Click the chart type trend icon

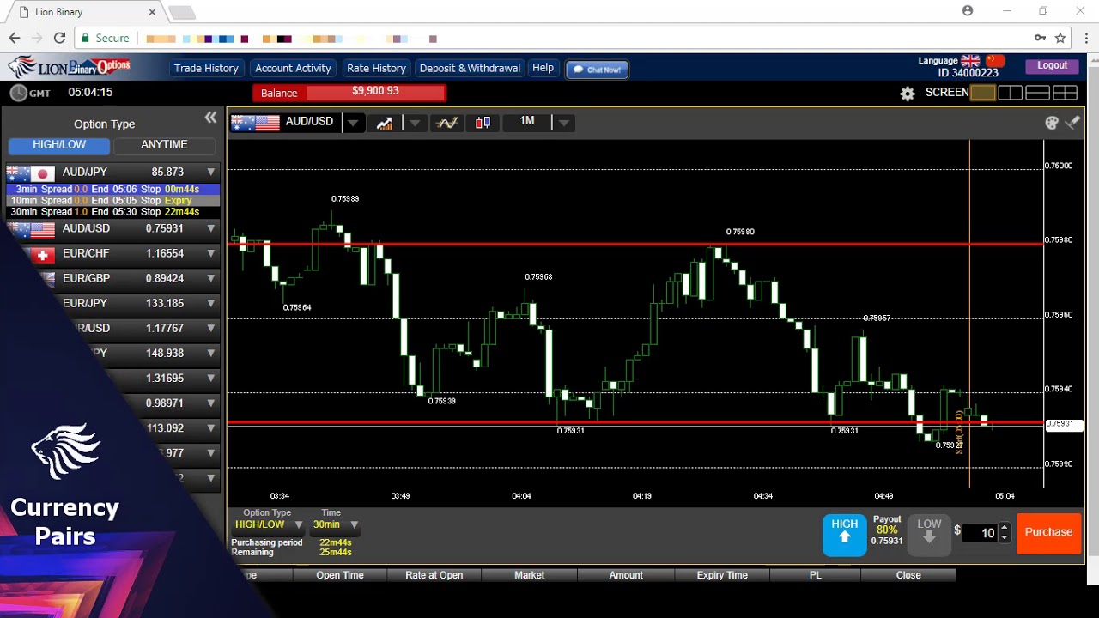pos(384,123)
